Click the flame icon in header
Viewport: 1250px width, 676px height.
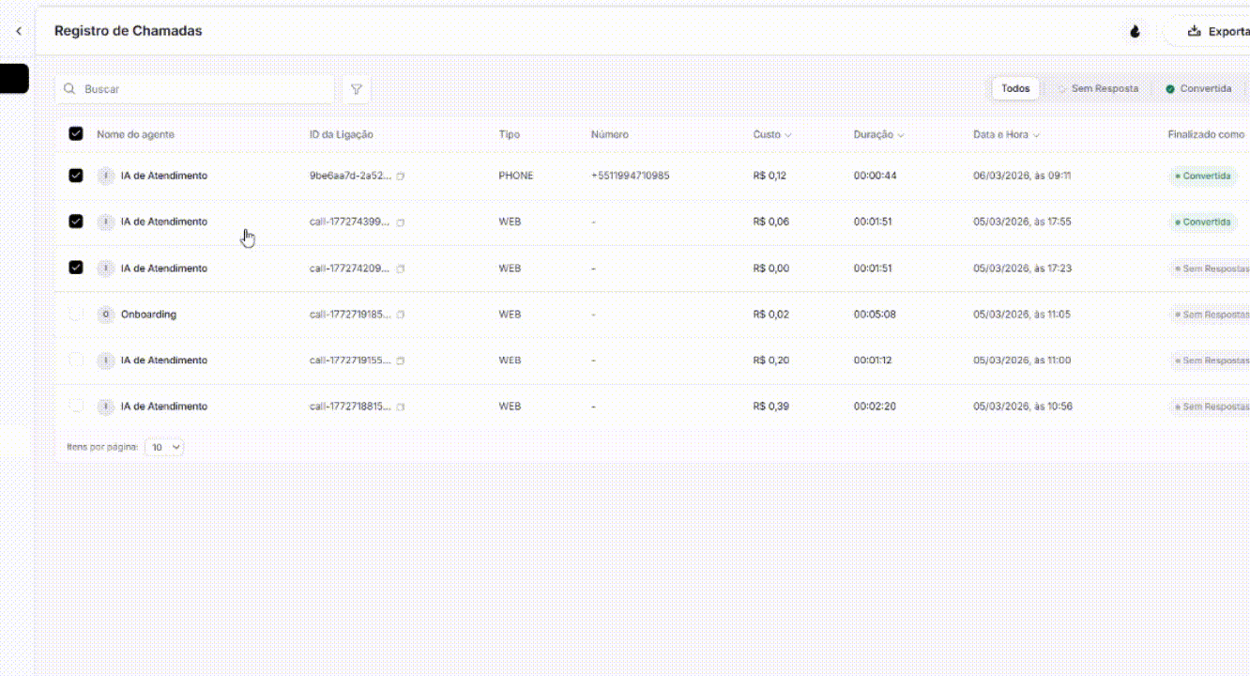pyautogui.click(x=1136, y=31)
